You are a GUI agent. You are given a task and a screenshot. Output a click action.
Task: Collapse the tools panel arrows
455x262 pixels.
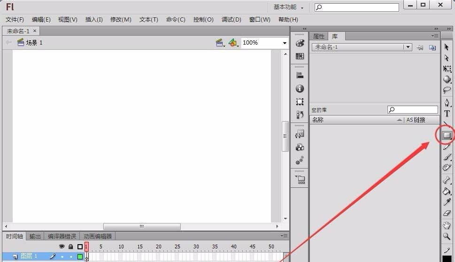click(449, 29)
